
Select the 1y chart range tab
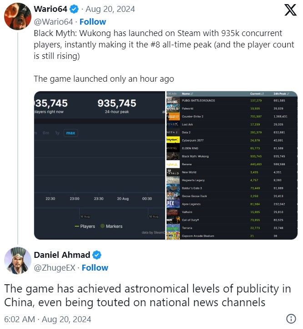pos(57,133)
